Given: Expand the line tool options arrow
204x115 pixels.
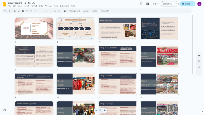Looking at the screenshot, I should pos(61,11).
